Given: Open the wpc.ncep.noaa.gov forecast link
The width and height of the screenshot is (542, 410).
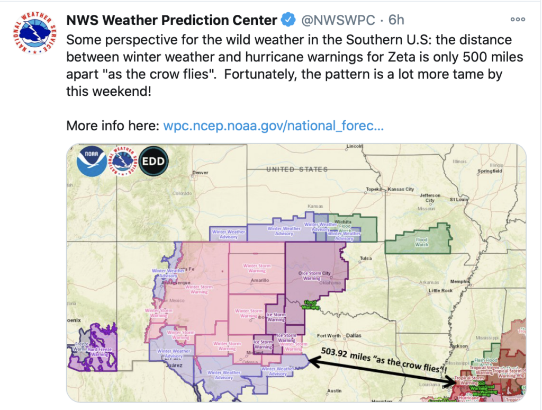Looking at the screenshot, I should pyautogui.click(x=274, y=126).
